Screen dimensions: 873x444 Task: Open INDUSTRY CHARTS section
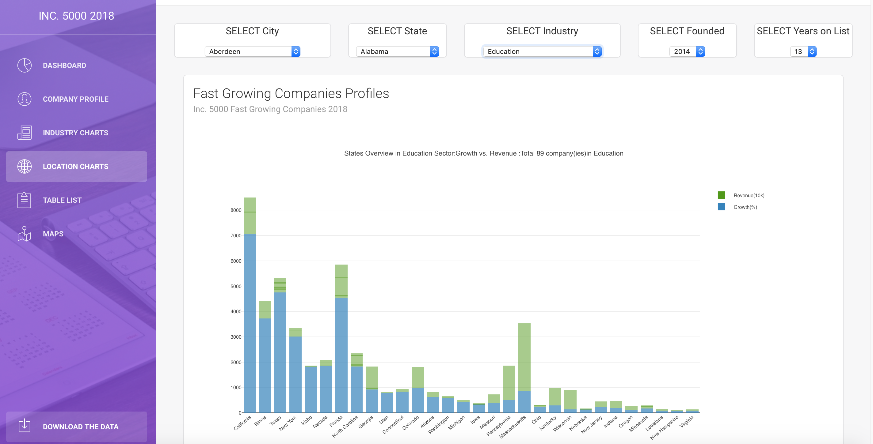77,133
